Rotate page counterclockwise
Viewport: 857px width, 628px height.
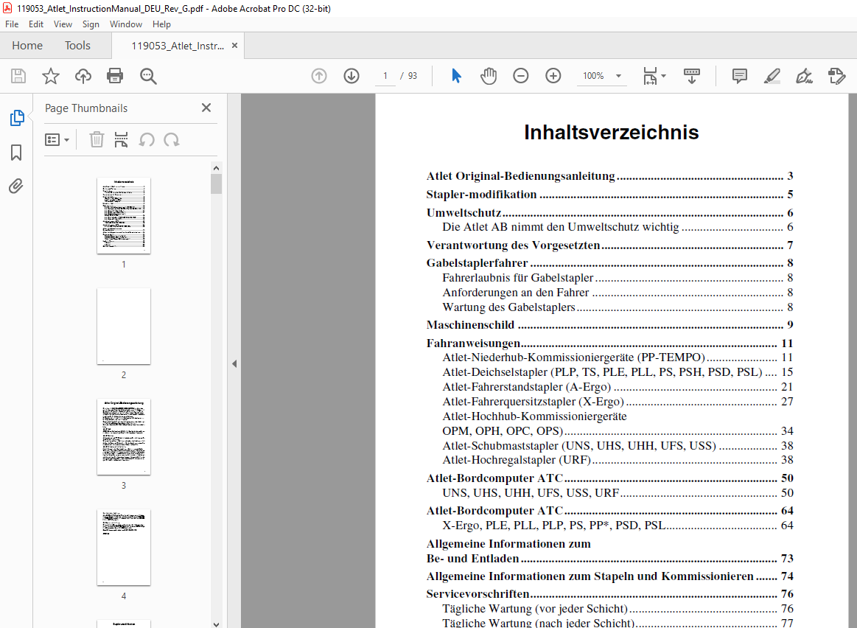click(x=147, y=140)
